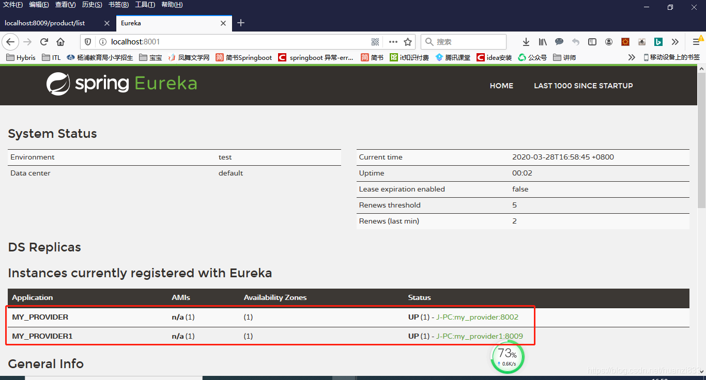This screenshot has width=706, height=380.
Task: Go back with the browser back arrow
Action: click(x=11, y=42)
